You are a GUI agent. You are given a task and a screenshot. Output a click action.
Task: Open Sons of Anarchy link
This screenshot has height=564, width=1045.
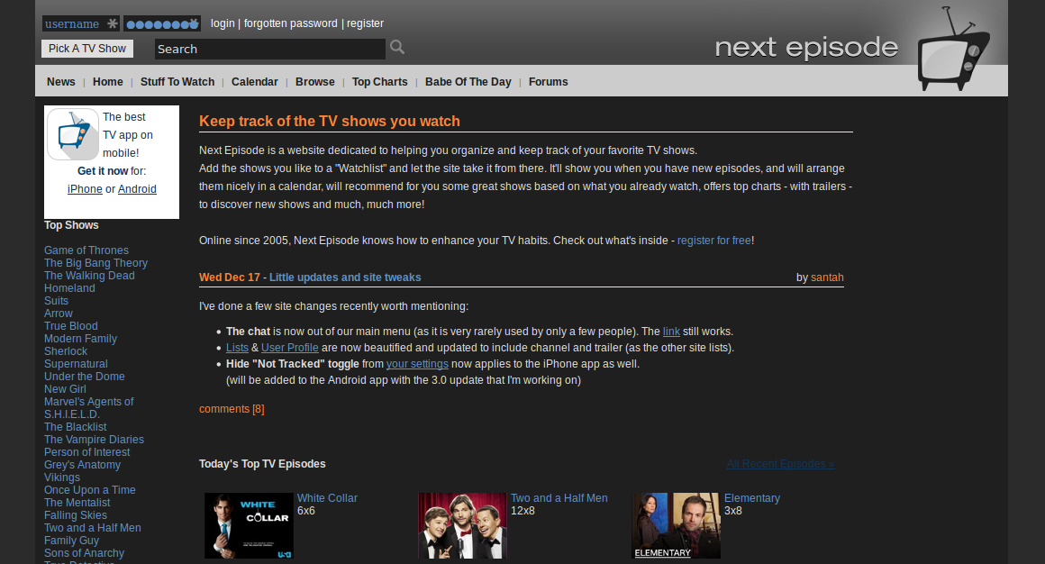pos(84,555)
